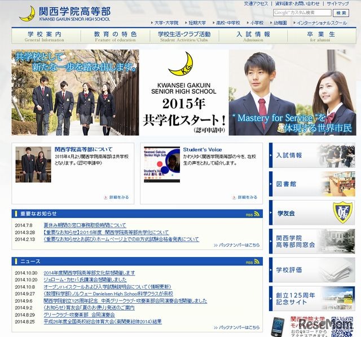Screen dimensions: 361x337
Task: Click the hero banner with four students walking
Action: click(x=75, y=92)
